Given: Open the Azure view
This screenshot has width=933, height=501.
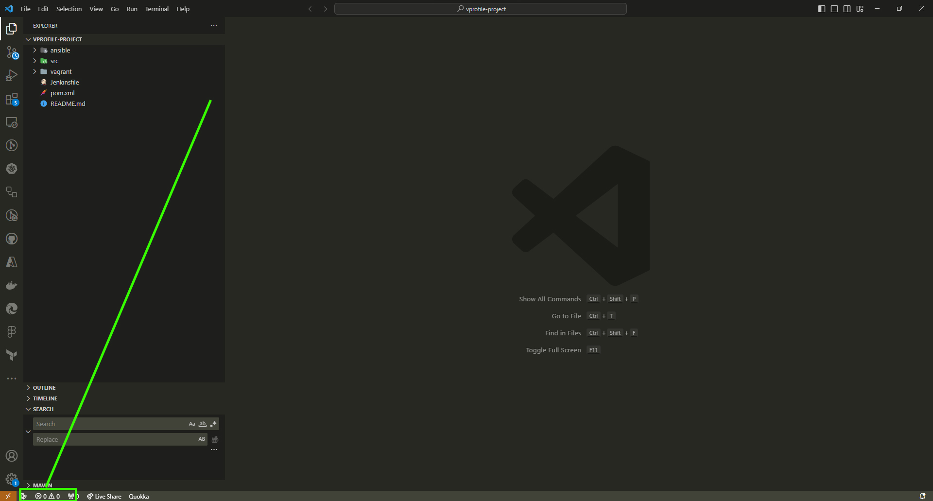Looking at the screenshot, I should pos(12,262).
